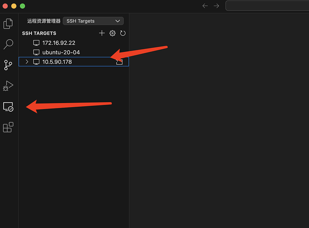Open the SSH Targets dropdown
Viewport: 309px width, 228px height.
pyautogui.click(x=93, y=21)
